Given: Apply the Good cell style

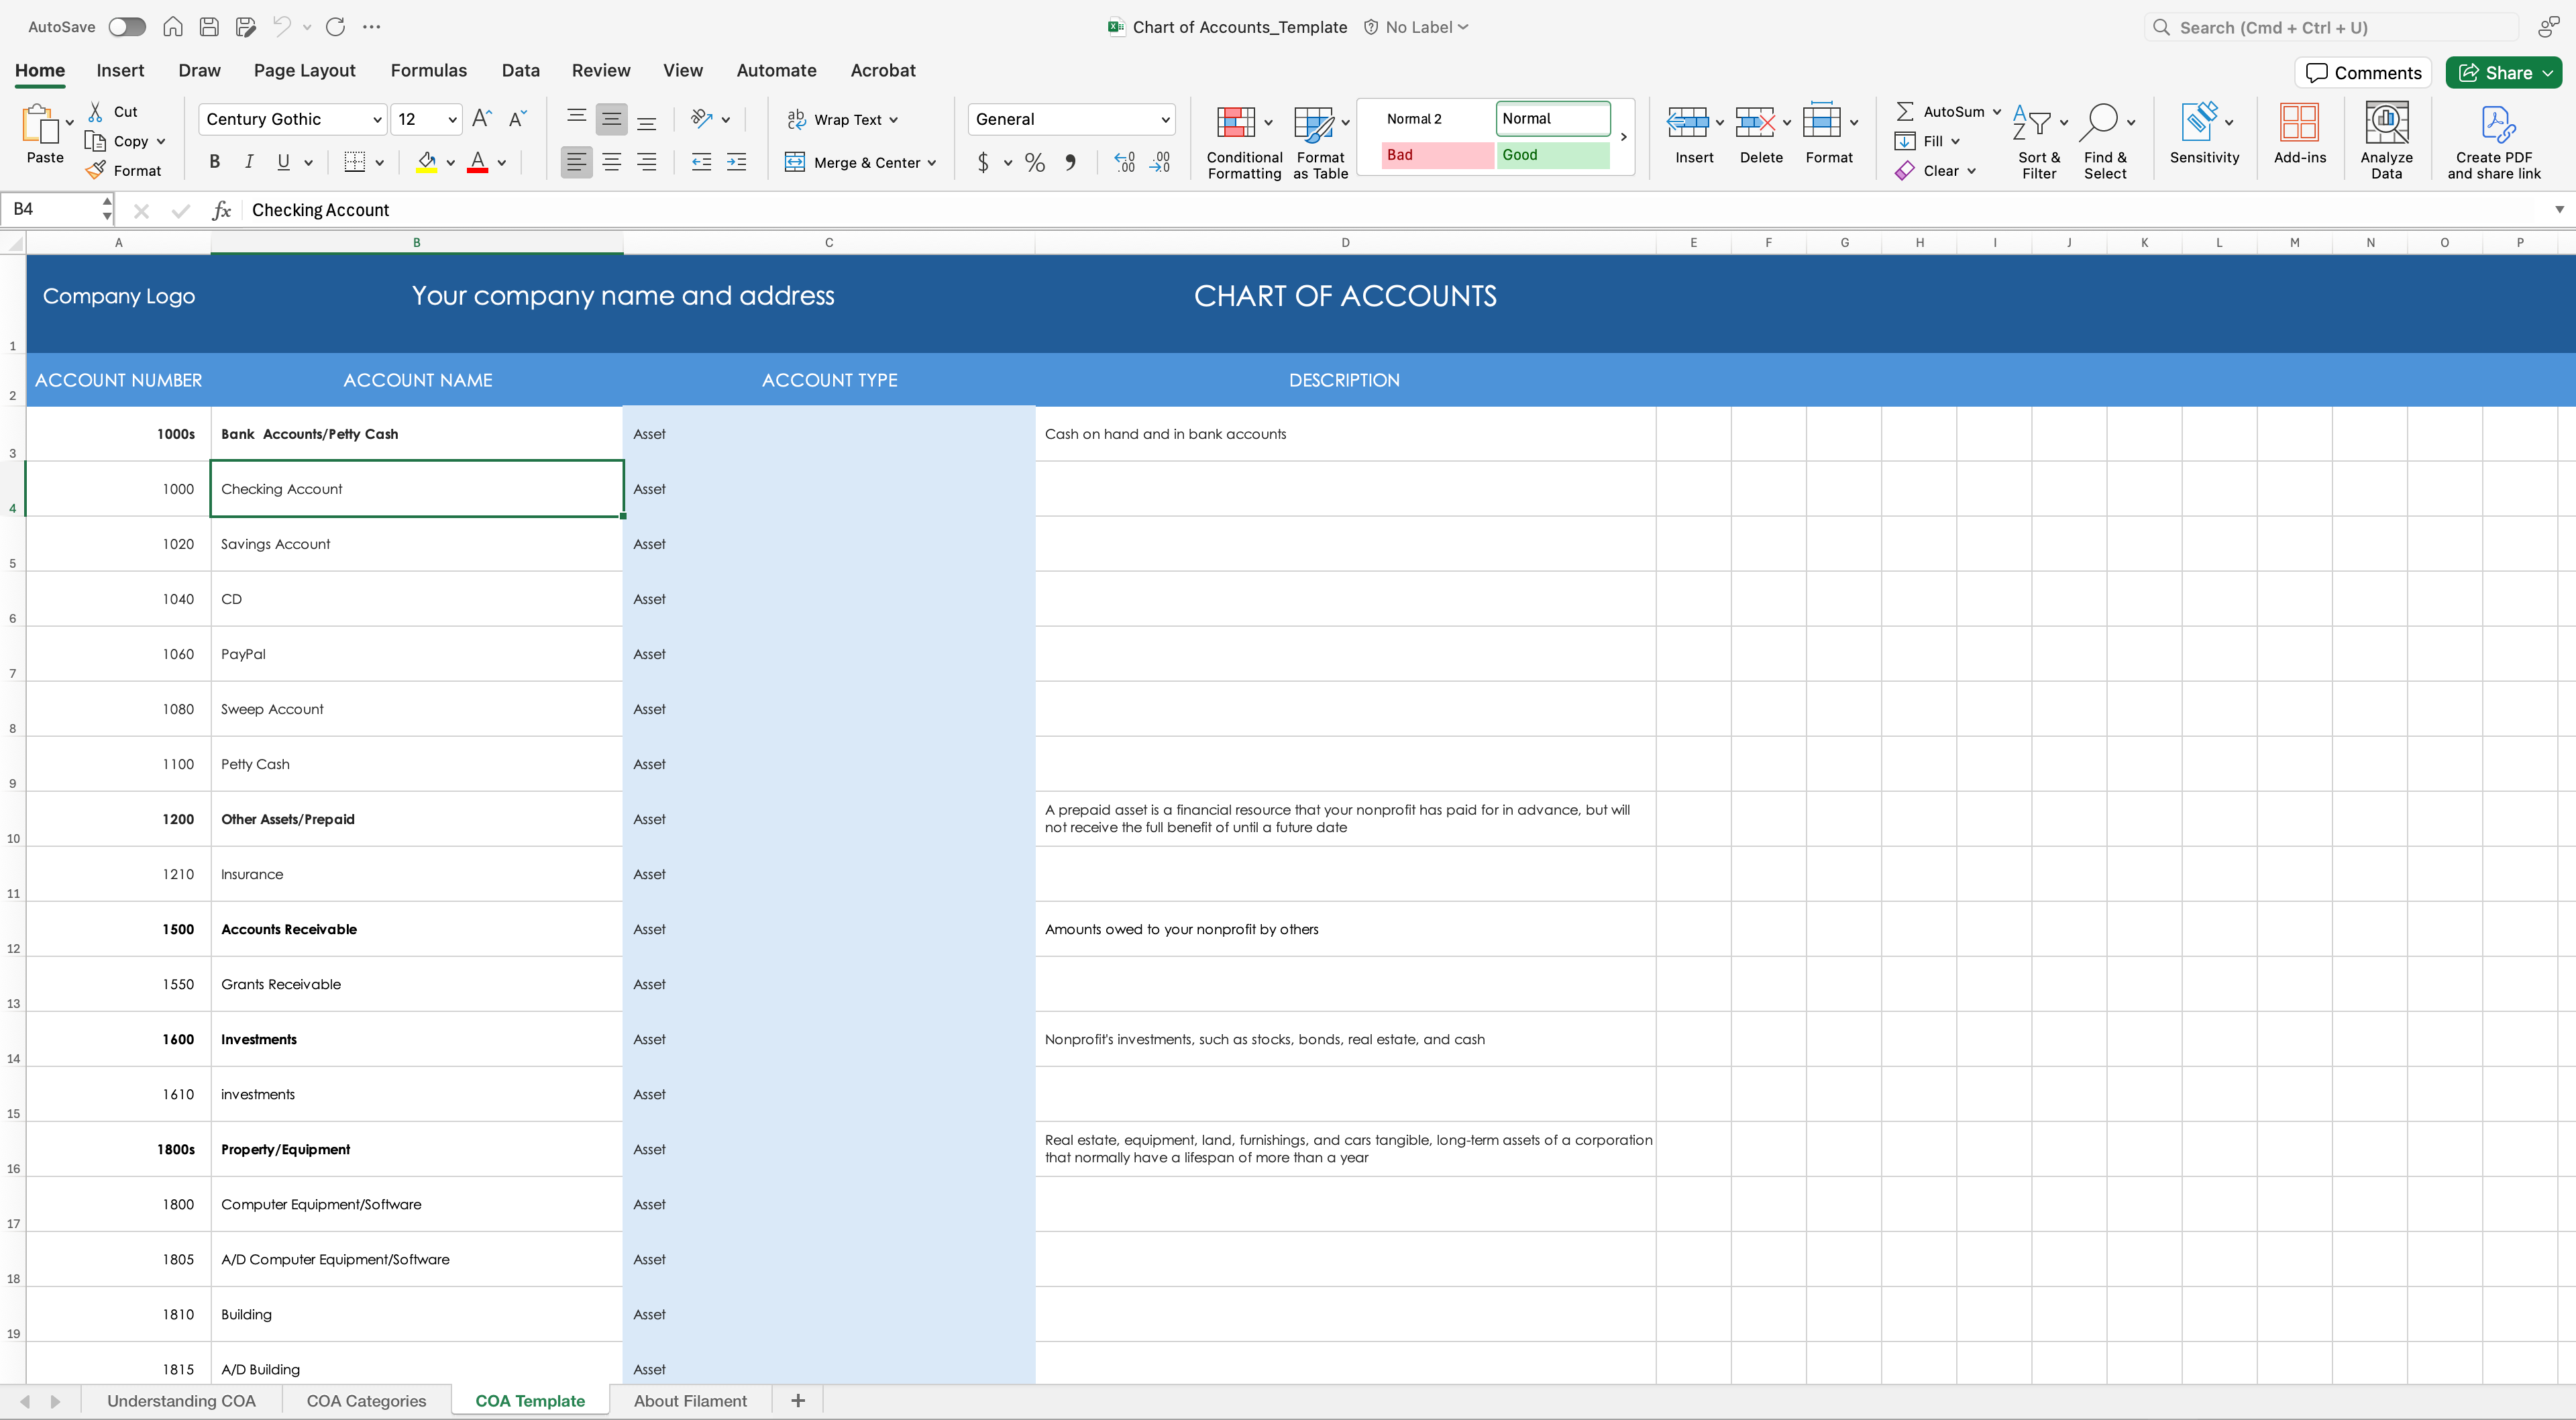Looking at the screenshot, I should (1553, 155).
